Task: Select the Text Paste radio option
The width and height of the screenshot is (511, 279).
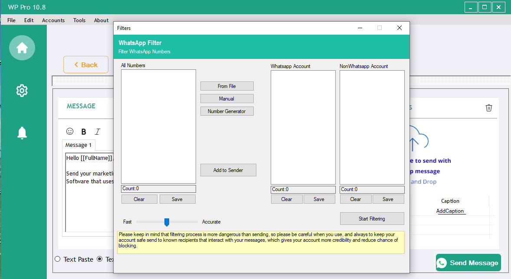Action: point(58,259)
